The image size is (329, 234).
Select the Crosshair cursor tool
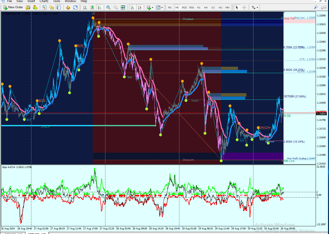(244, 7)
